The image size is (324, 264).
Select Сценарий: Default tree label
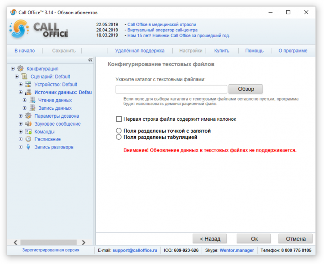[x=50, y=77]
